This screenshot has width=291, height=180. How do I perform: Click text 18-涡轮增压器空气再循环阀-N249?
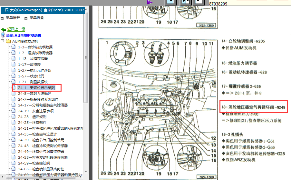coord(253,107)
